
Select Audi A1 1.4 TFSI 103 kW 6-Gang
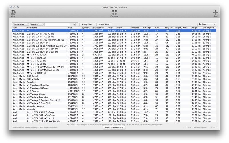pos(114,115)
